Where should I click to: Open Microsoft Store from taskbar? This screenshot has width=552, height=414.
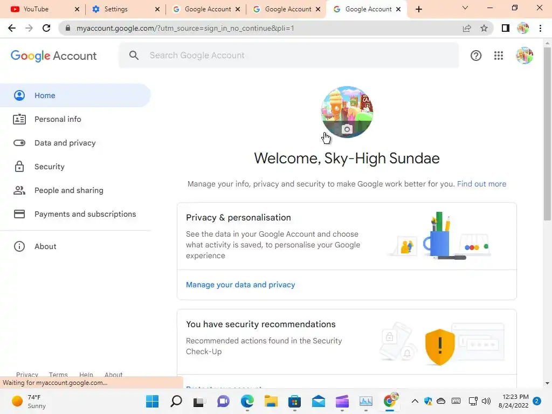click(295, 401)
